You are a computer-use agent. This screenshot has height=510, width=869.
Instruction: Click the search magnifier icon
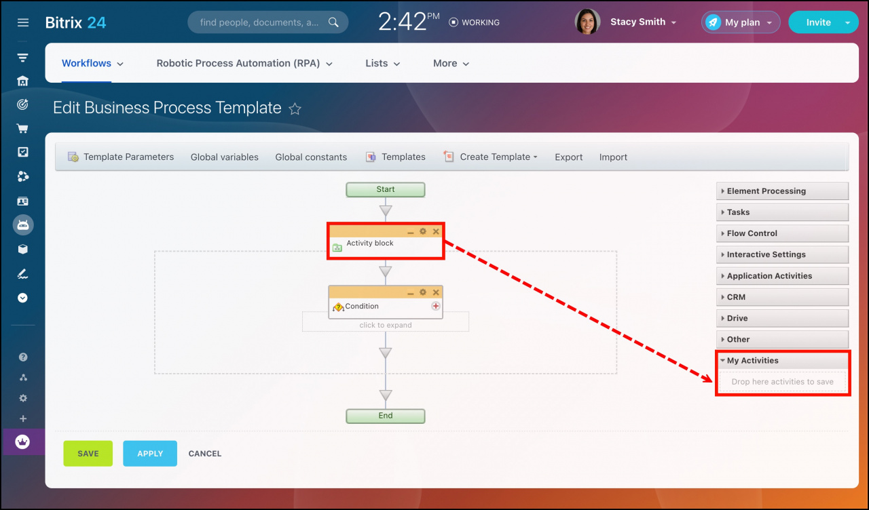(x=333, y=22)
